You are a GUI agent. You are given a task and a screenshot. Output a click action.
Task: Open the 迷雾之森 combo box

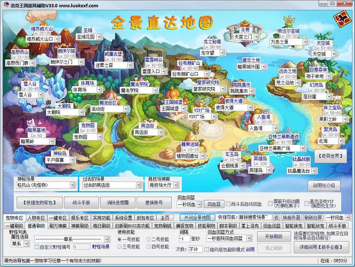[130, 65]
